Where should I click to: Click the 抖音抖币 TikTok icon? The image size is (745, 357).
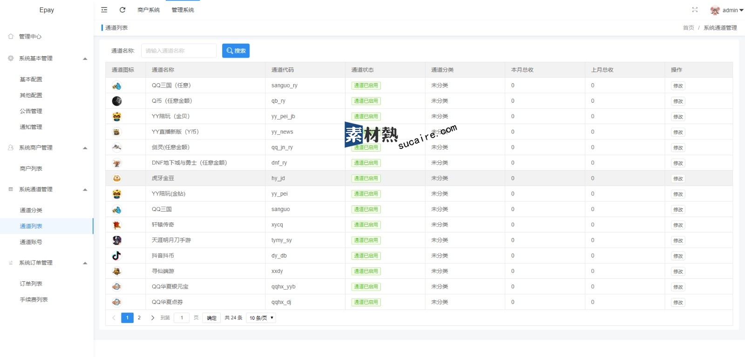pyautogui.click(x=117, y=256)
